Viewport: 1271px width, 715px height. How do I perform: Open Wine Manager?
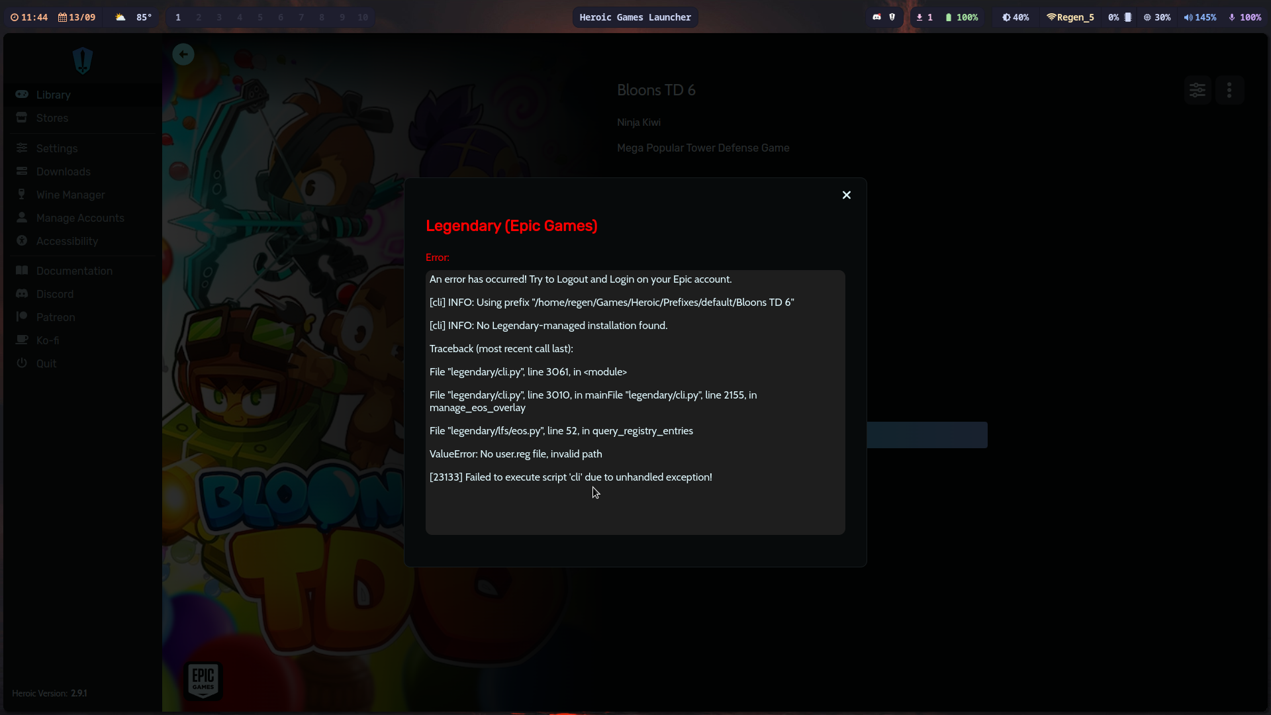pos(70,195)
